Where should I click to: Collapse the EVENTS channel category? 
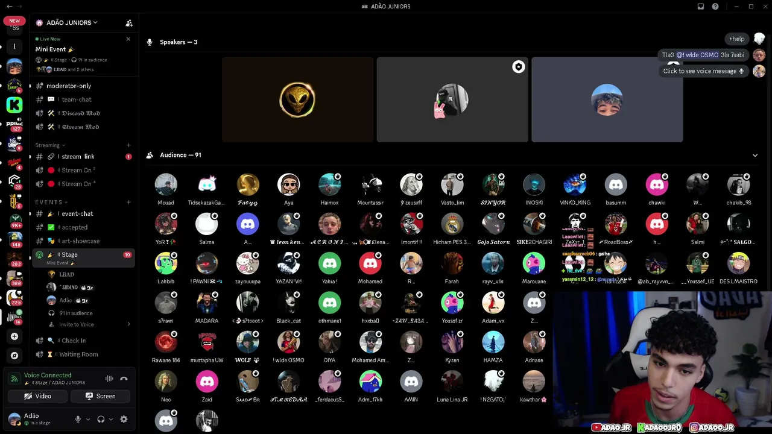coord(51,203)
